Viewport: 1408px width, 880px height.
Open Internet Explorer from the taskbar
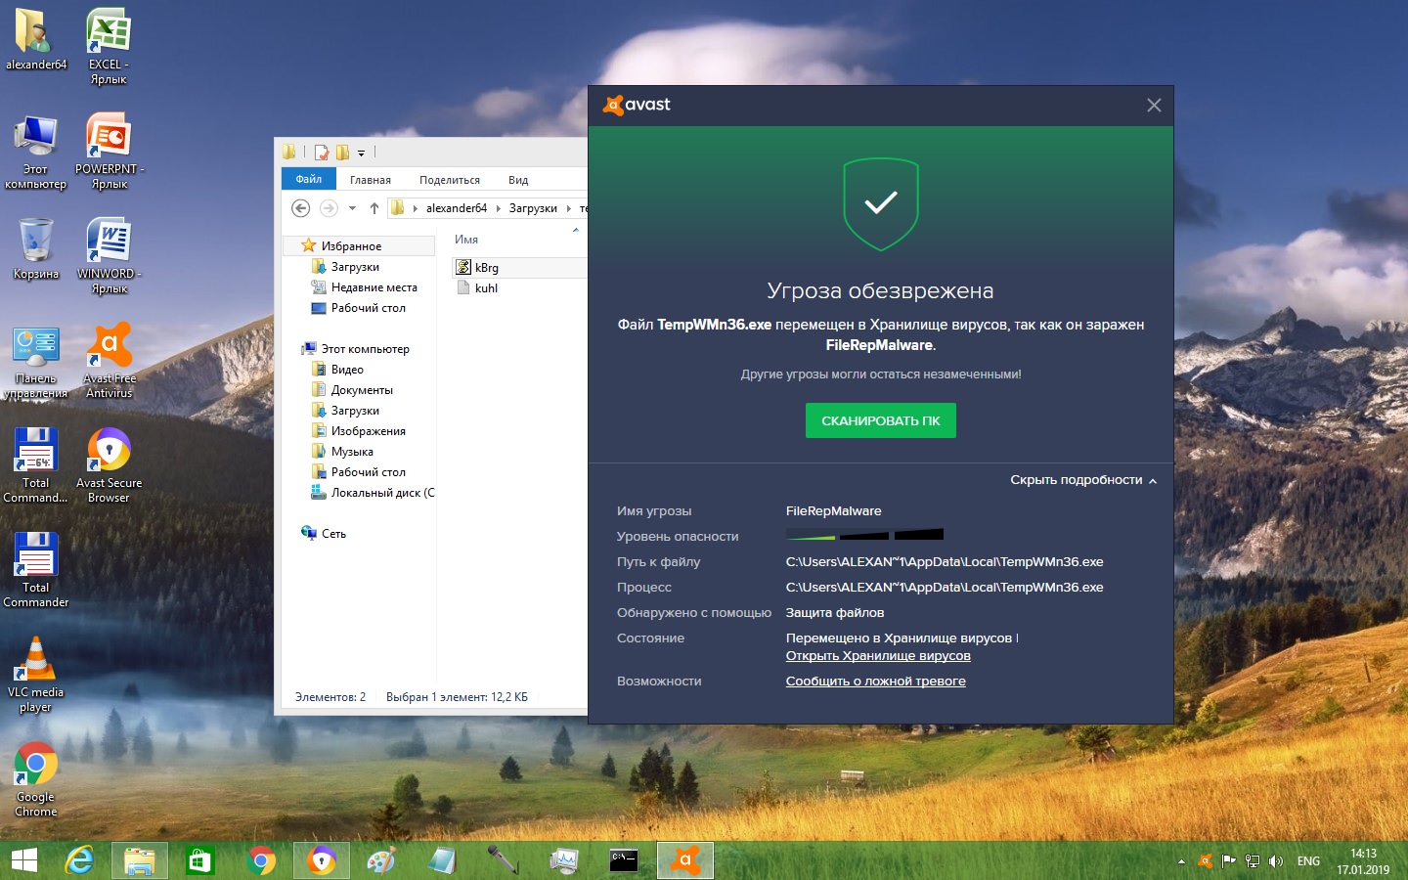coord(79,860)
